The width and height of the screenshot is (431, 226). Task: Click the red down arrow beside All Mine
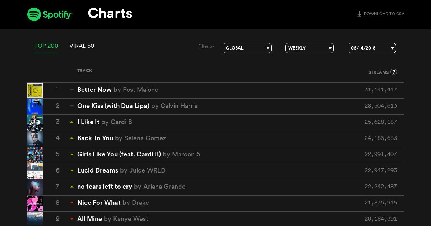pos(72,219)
